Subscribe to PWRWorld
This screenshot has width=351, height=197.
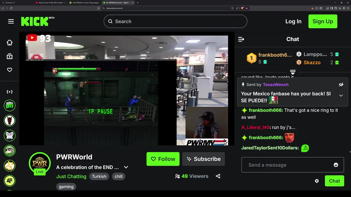[203, 159]
